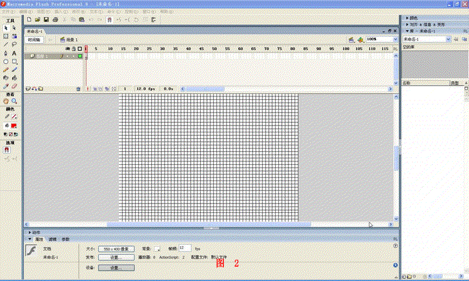Toggle Snap to Objects magnet option

point(7,150)
